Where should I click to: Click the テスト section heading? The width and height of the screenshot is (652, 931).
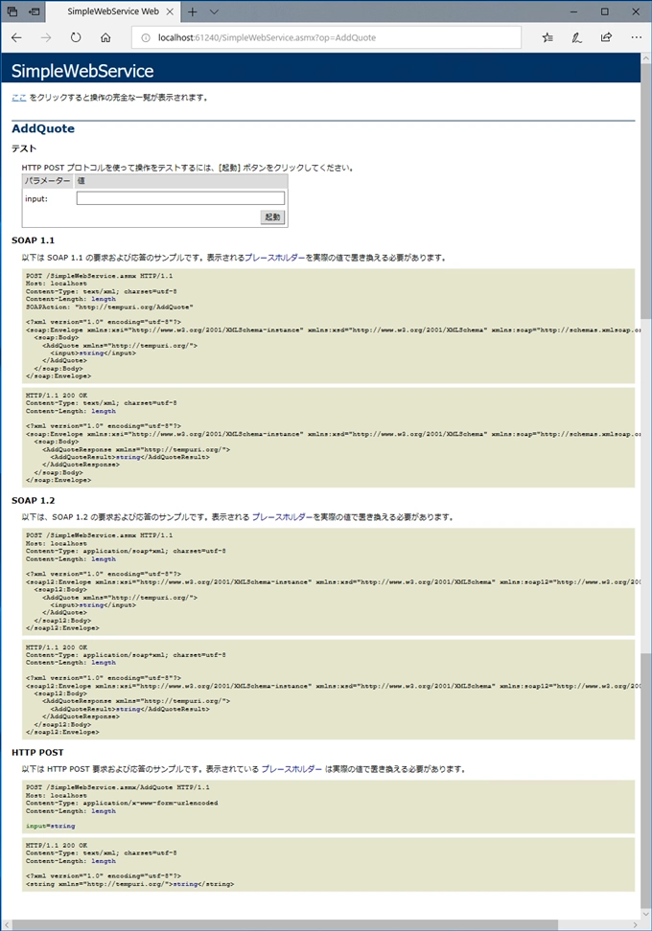24,148
